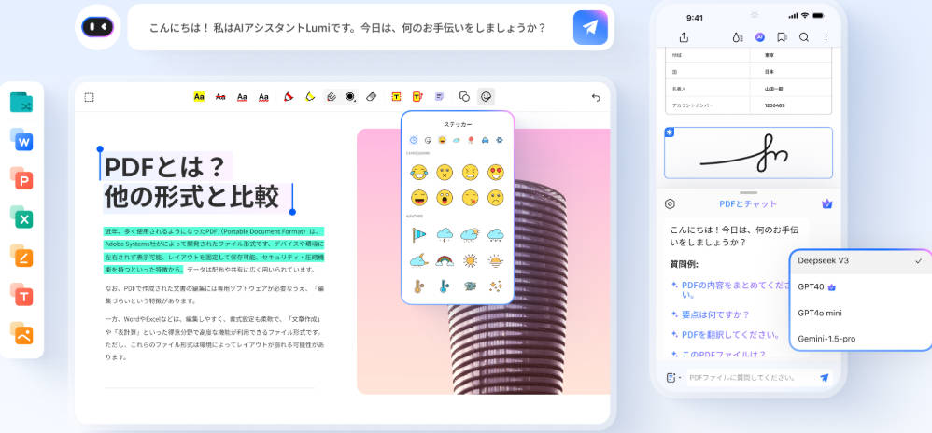This screenshot has width=932, height=433.
Task: Convert to Word using W icon
Action: pos(21,140)
